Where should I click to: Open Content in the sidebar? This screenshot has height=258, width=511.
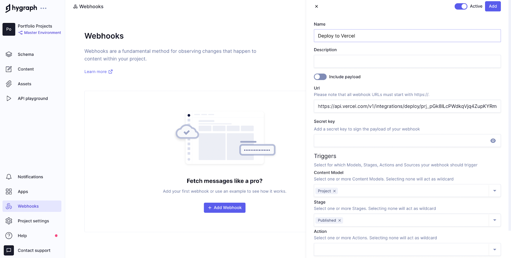coord(32,69)
